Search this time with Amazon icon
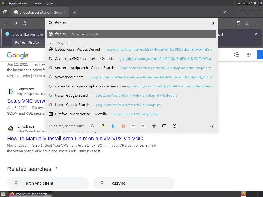The width and height of the screenshot is (263, 197). (103, 126)
